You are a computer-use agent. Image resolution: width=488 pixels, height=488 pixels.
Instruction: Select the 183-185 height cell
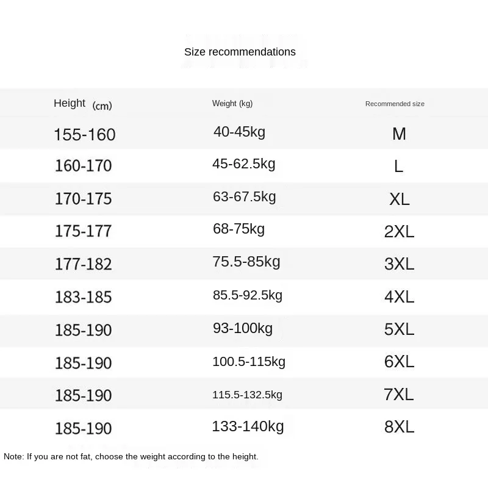point(83,297)
